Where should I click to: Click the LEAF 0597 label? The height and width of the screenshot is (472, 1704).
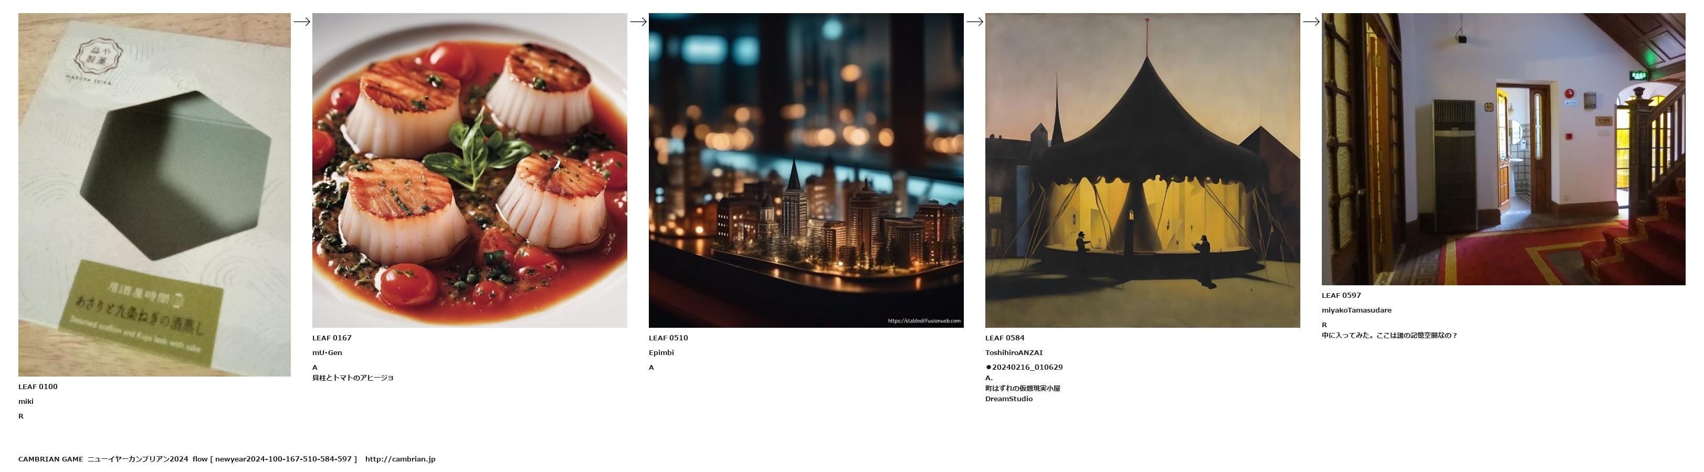[1341, 295]
